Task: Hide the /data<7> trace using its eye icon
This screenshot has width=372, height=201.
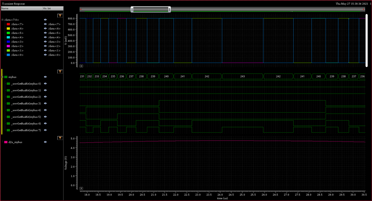Action: pyautogui.click(x=45, y=24)
